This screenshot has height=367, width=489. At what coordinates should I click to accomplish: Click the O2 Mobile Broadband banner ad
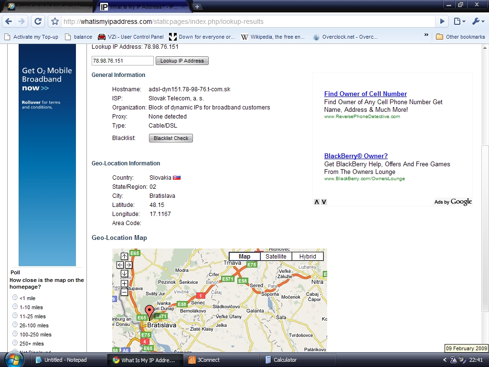47,155
